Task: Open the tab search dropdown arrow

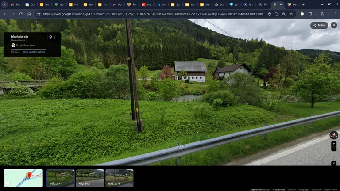Action: (x=4, y=4)
